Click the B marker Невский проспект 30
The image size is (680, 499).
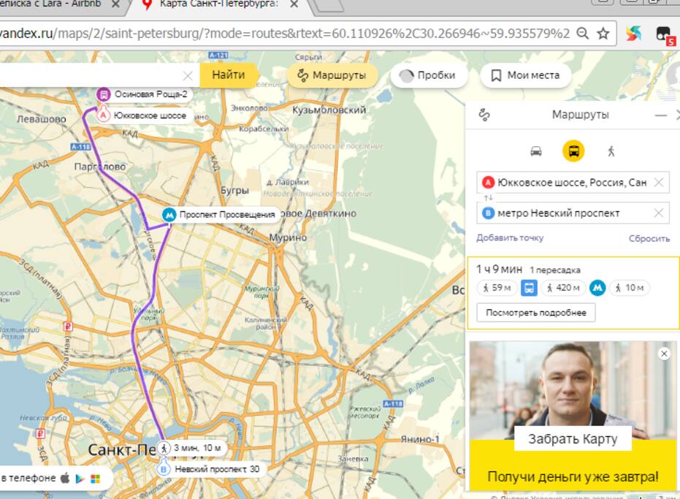point(164,469)
